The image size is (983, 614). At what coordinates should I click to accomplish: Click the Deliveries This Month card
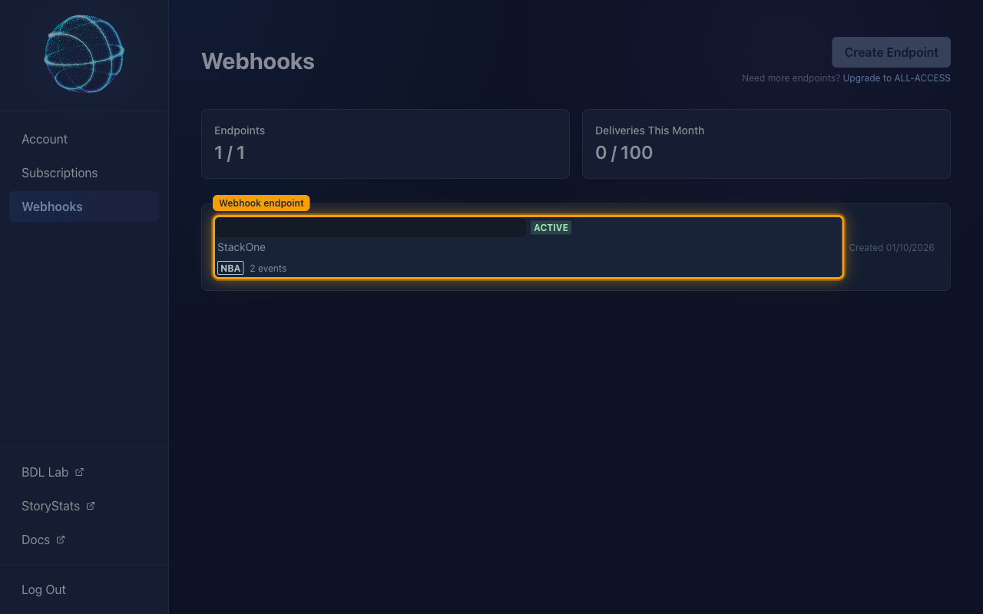pyautogui.click(x=766, y=144)
